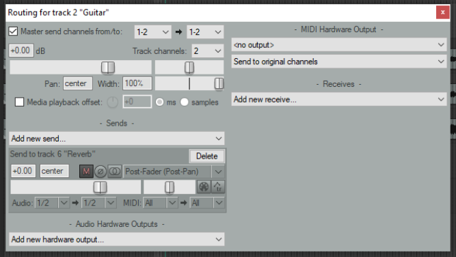The width and height of the screenshot is (456, 257).
Task: Delete the send to Reverb track
Action: pos(206,156)
